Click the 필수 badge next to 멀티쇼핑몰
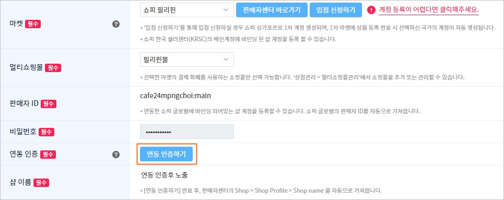 [x=53, y=68]
